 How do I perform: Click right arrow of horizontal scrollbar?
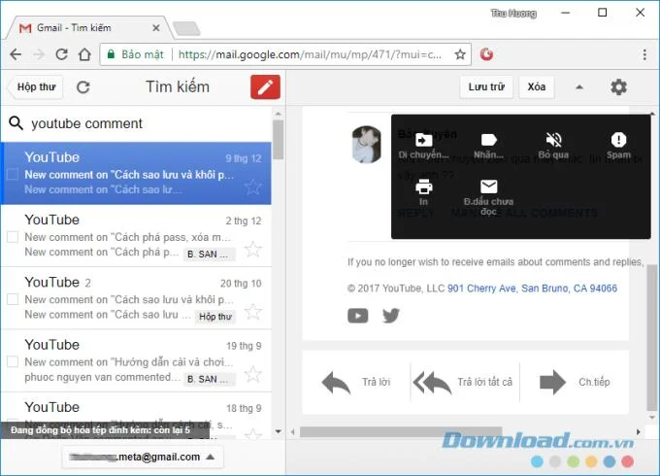point(639,431)
